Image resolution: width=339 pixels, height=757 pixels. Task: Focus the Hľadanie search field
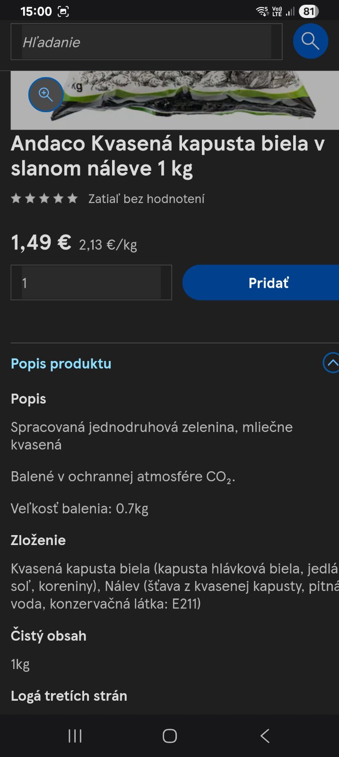coord(146,42)
